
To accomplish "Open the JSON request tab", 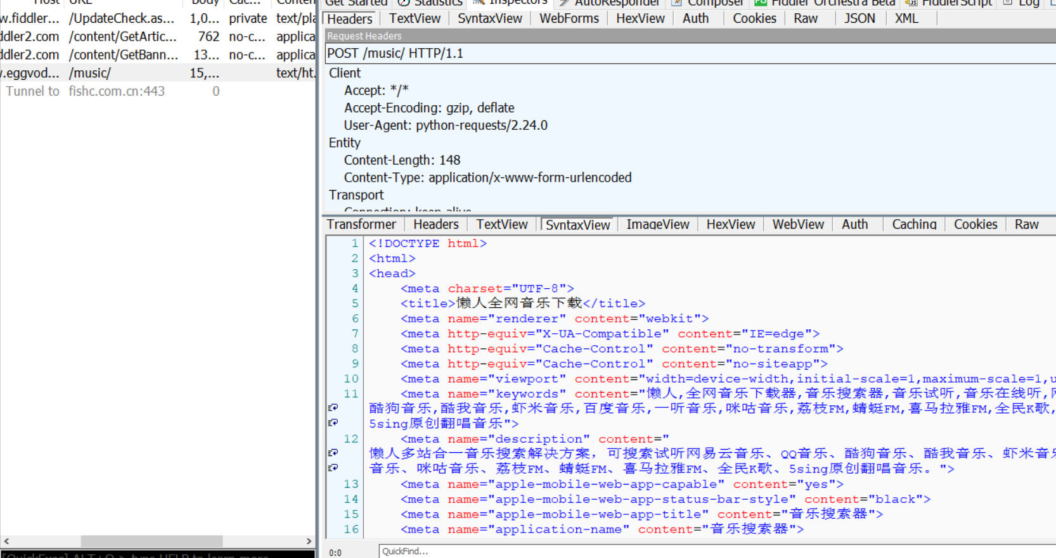I will tap(860, 19).
